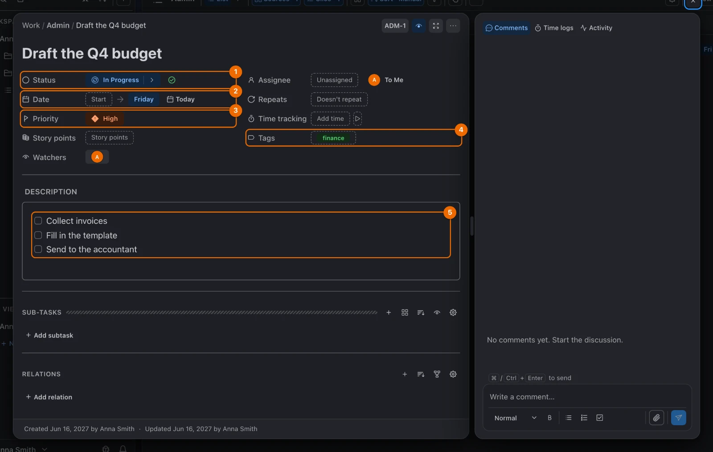
Task: Sort the sub-tasks list
Action: [421, 312]
